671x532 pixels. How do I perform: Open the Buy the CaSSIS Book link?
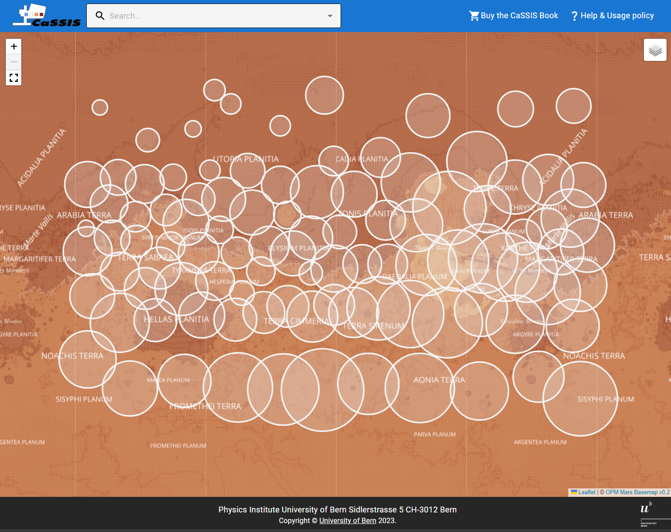[519, 16]
